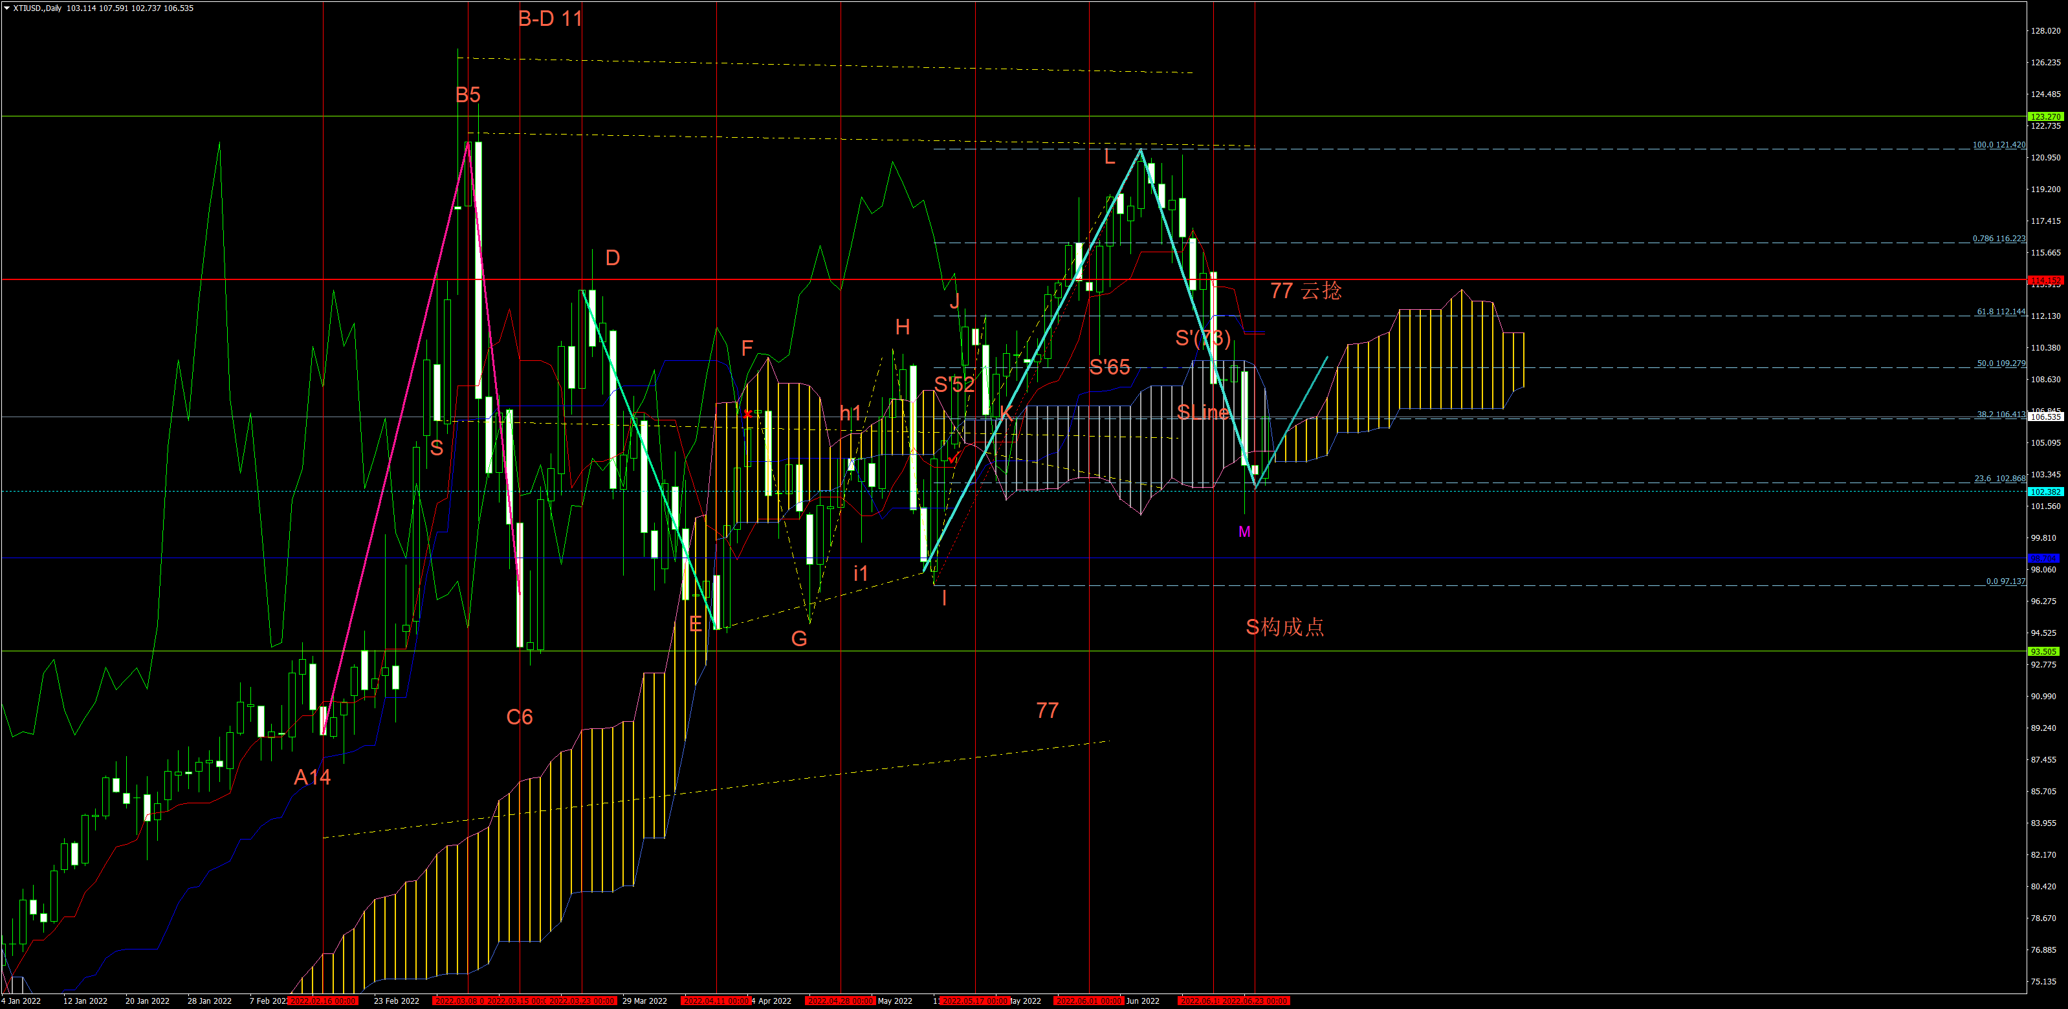2068x1009 pixels.
Task: Click the 2022.02.16 00:00 date marker
Action: click(x=323, y=1001)
